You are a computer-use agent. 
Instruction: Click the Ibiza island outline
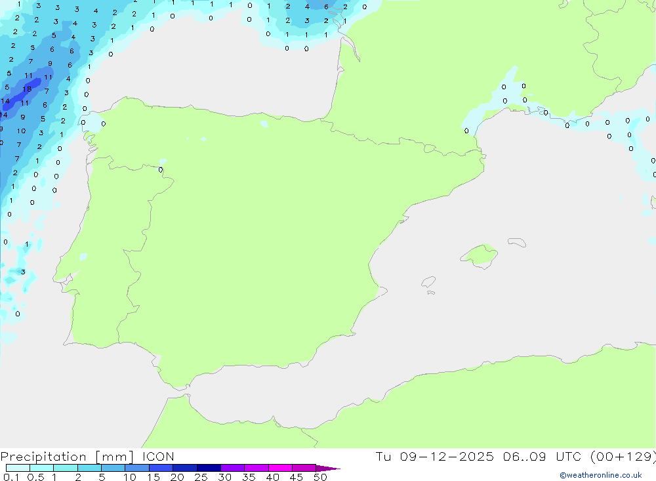pos(428,282)
